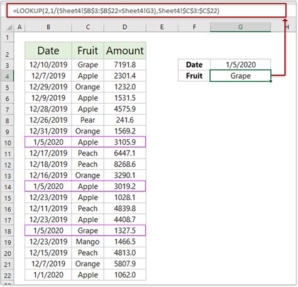Select cell G3 containing 1/5/2020
Image resolution: width=298 pixels, height=287 pixels.
click(240, 65)
